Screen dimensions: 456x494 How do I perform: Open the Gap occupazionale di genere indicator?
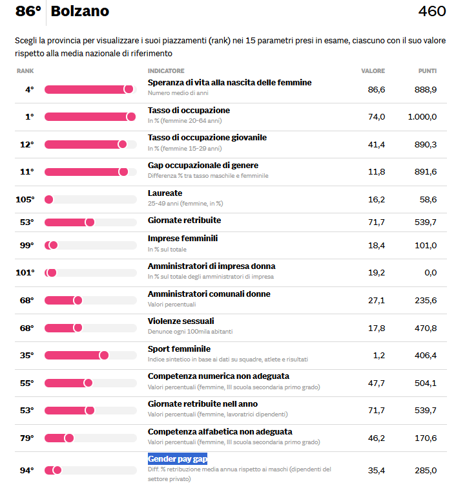[203, 166]
